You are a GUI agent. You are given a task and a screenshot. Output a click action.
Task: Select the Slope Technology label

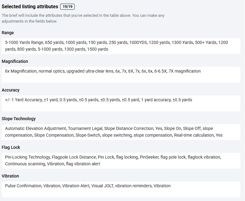(19, 119)
